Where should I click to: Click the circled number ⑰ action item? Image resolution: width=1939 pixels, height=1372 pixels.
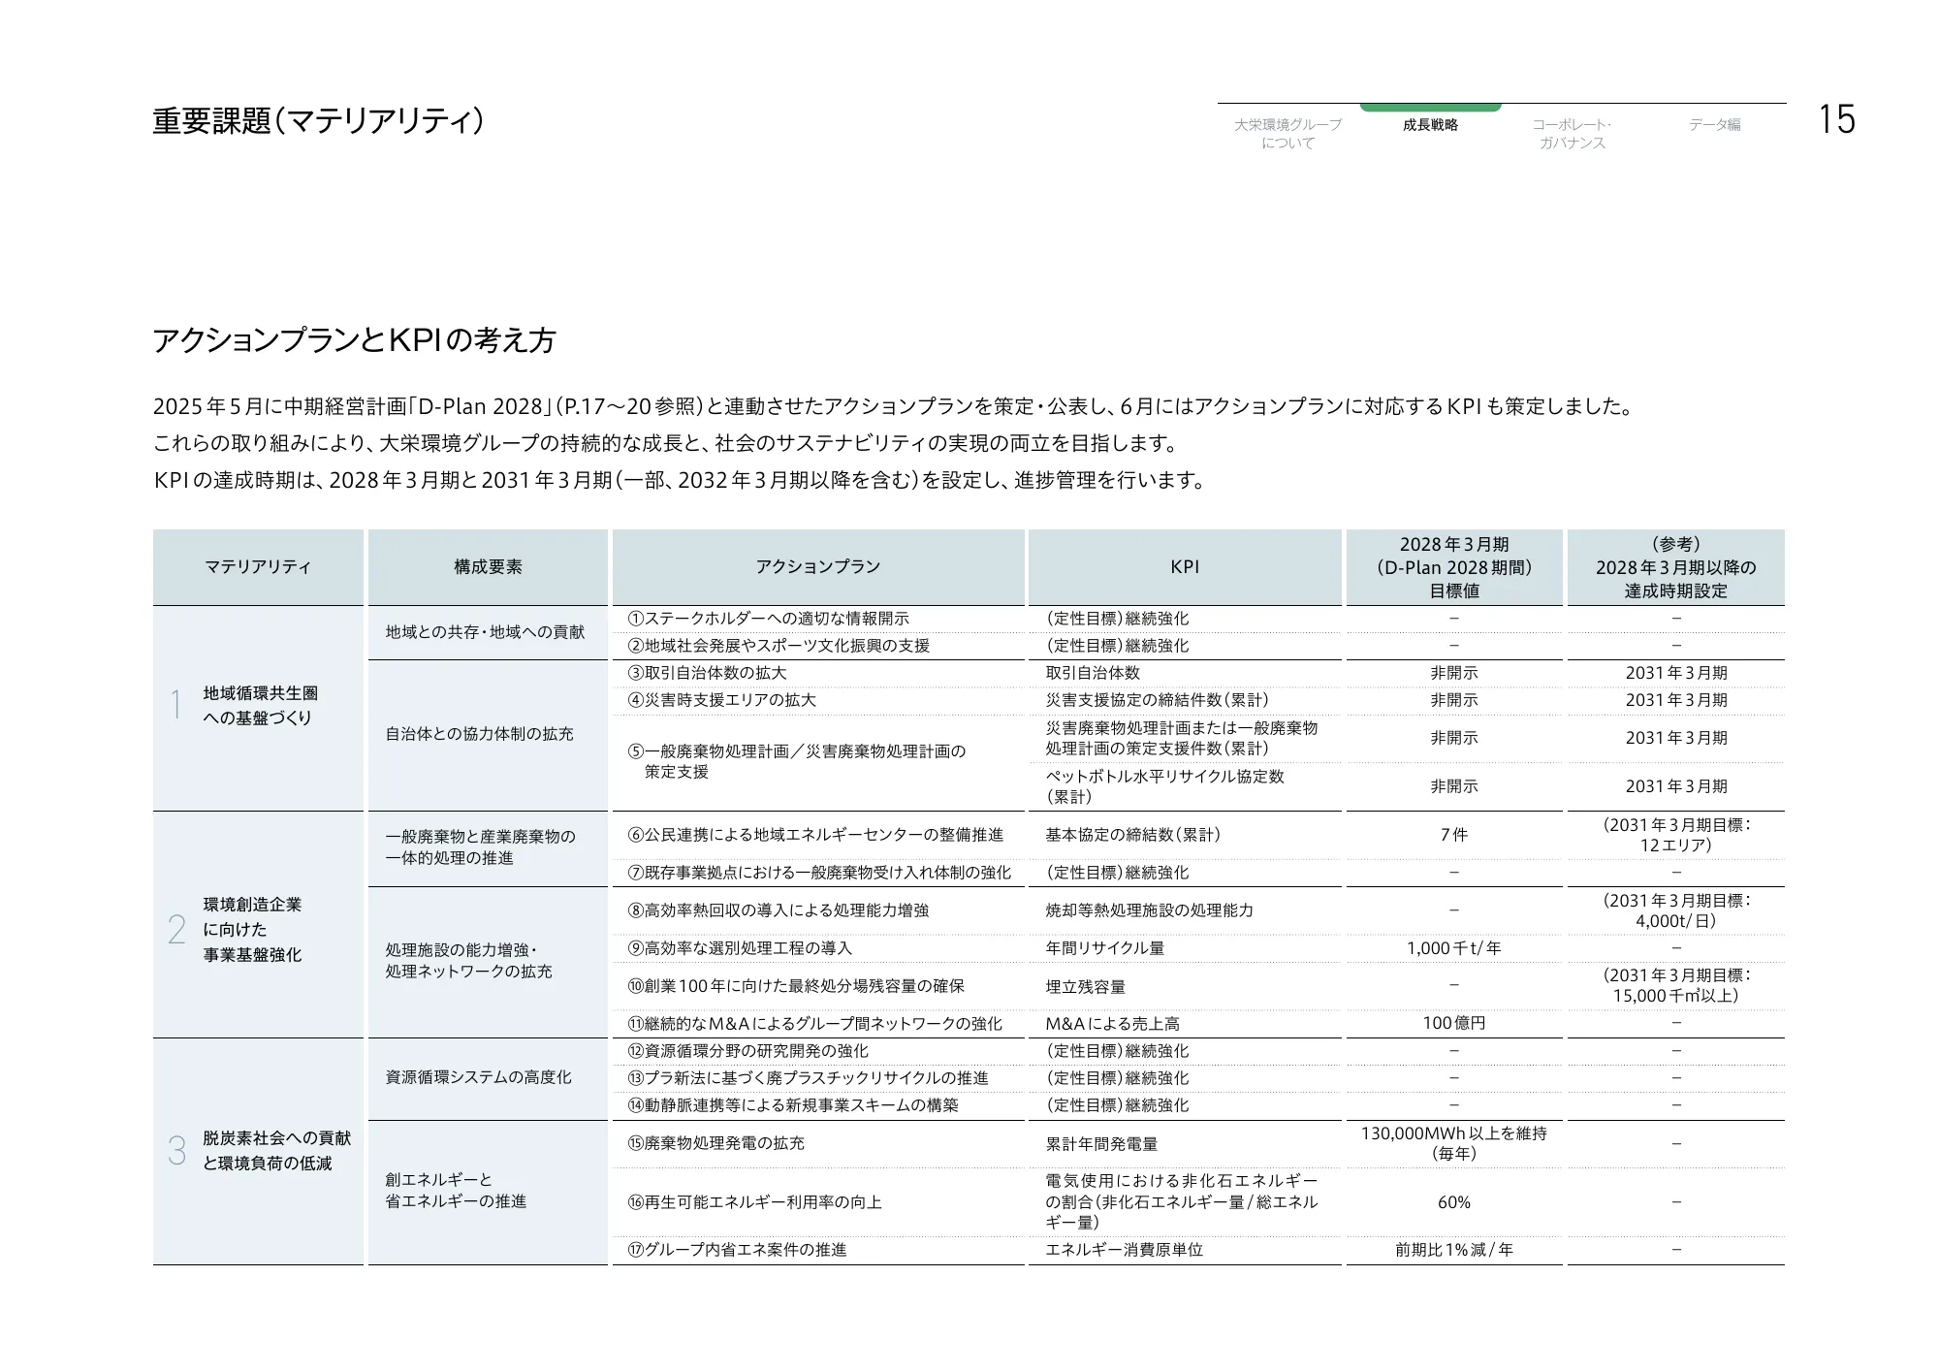739,1250
